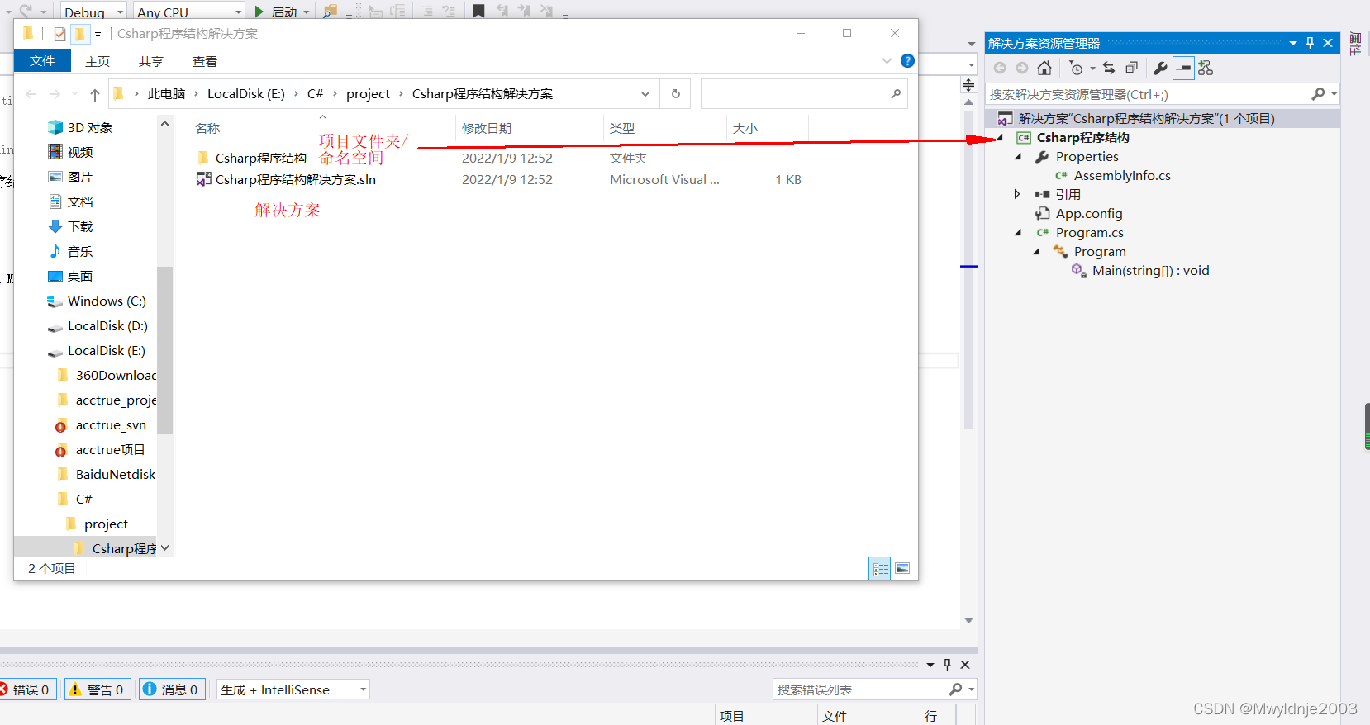The width and height of the screenshot is (1370, 725).
Task: Open the 生成 + IntelliSense dropdown
Action: tap(363, 689)
